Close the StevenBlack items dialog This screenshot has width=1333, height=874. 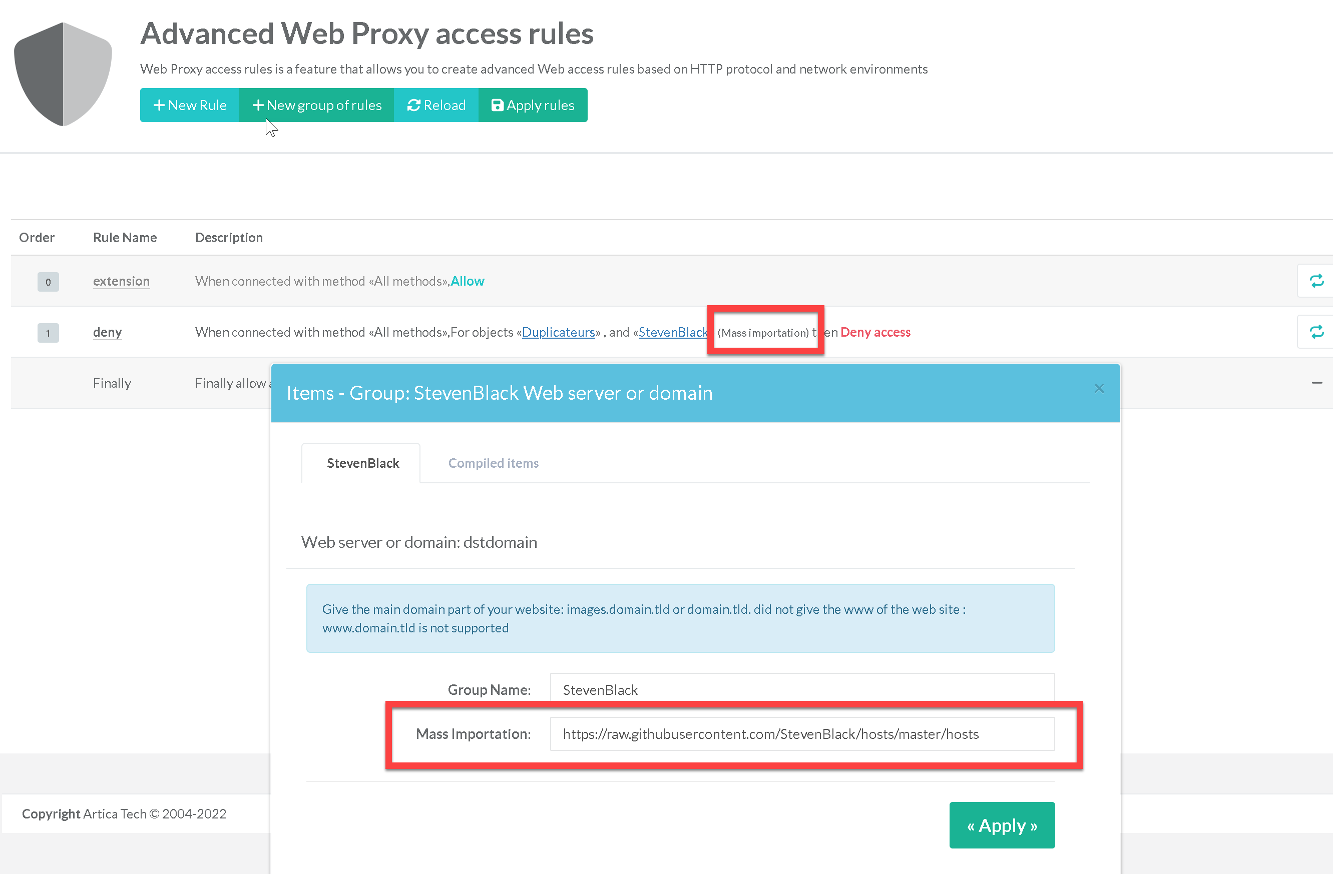tap(1099, 389)
